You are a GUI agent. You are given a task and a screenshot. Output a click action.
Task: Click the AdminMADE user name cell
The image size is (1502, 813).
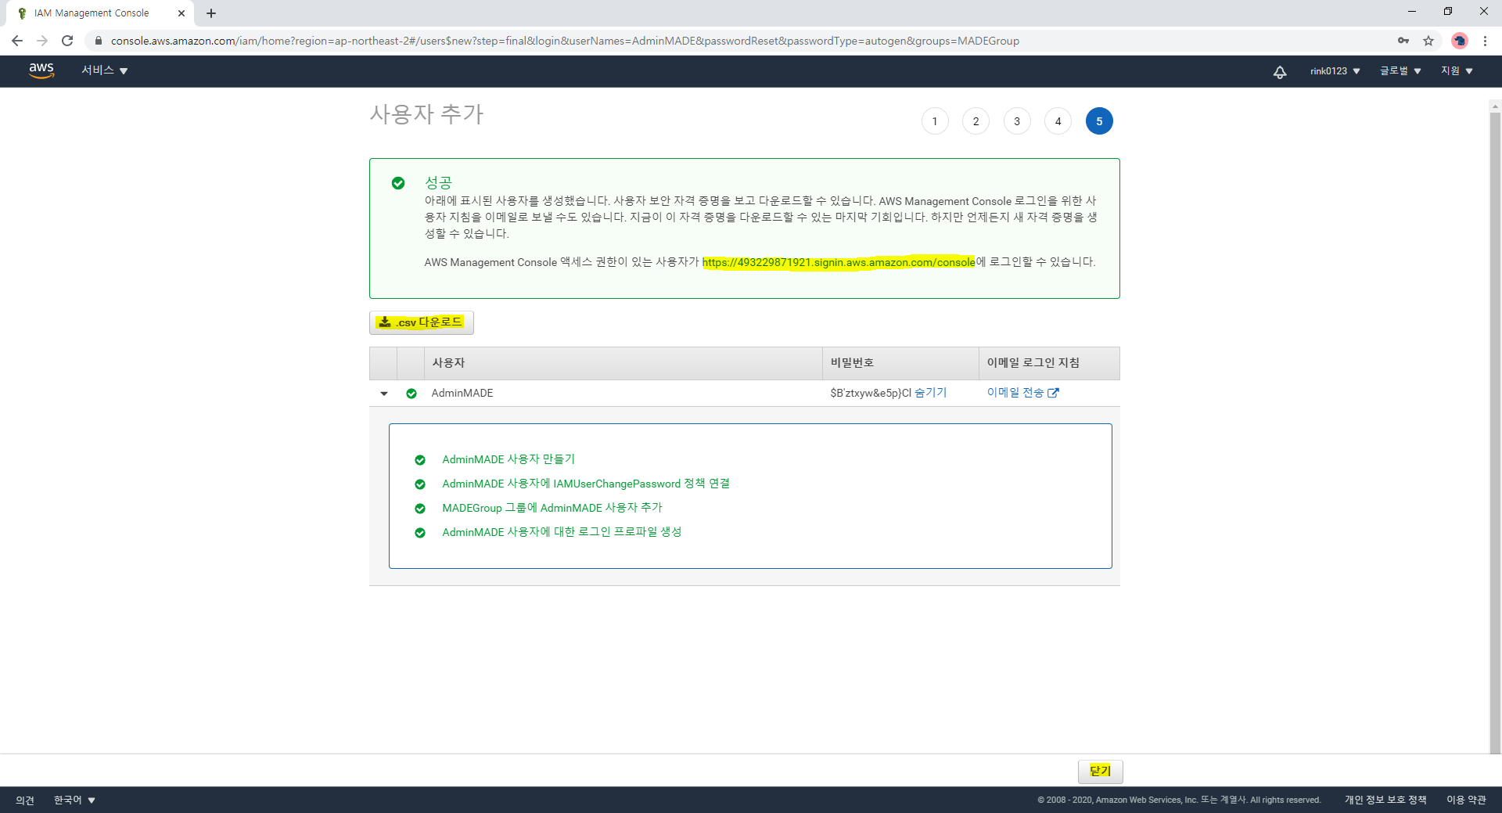[462, 393]
